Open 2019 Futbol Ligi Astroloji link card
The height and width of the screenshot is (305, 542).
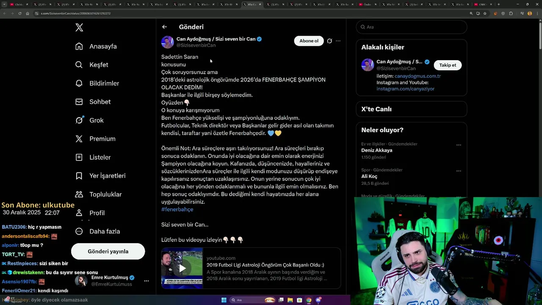(x=251, y=268)
